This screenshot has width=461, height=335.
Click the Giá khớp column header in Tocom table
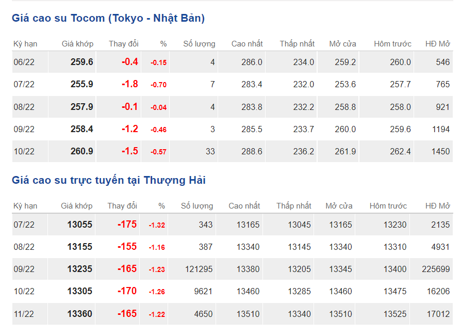coord(77,44)
